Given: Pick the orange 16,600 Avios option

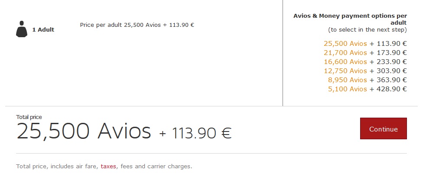Looking at the screenshot, I should click(345, 61).
